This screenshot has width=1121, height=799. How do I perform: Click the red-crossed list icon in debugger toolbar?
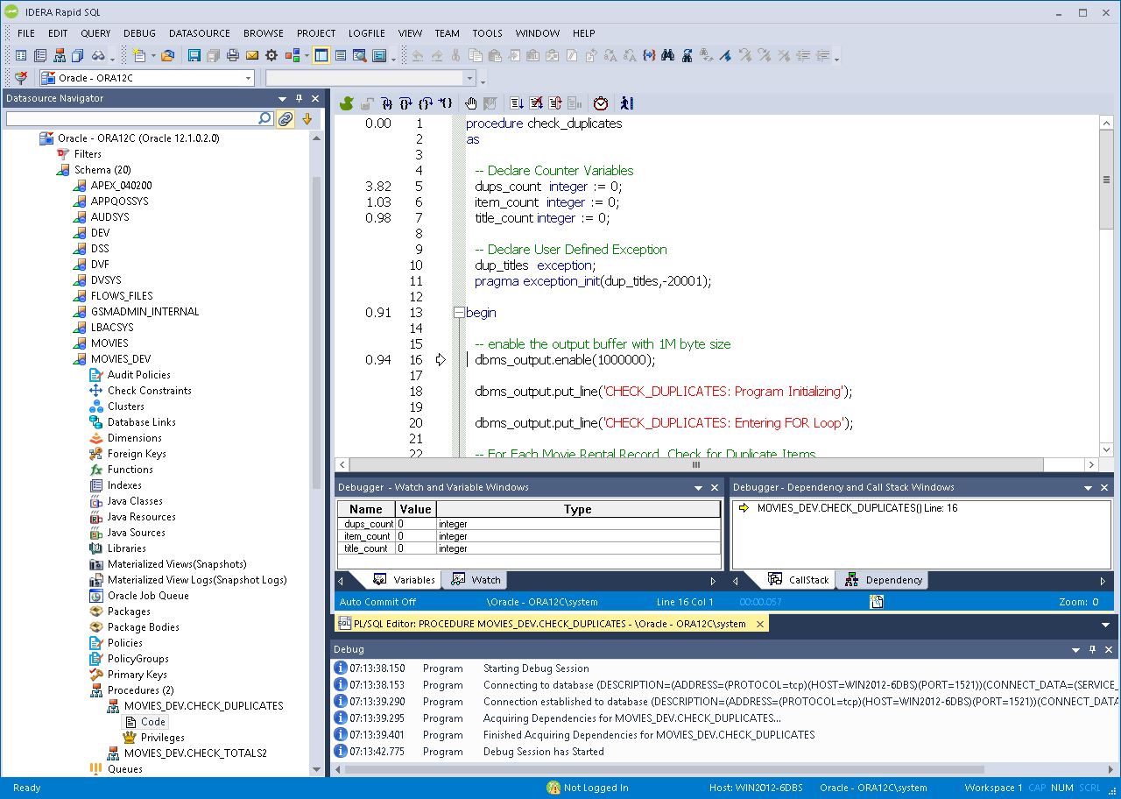pyautogui.click(x=536, y=103)
